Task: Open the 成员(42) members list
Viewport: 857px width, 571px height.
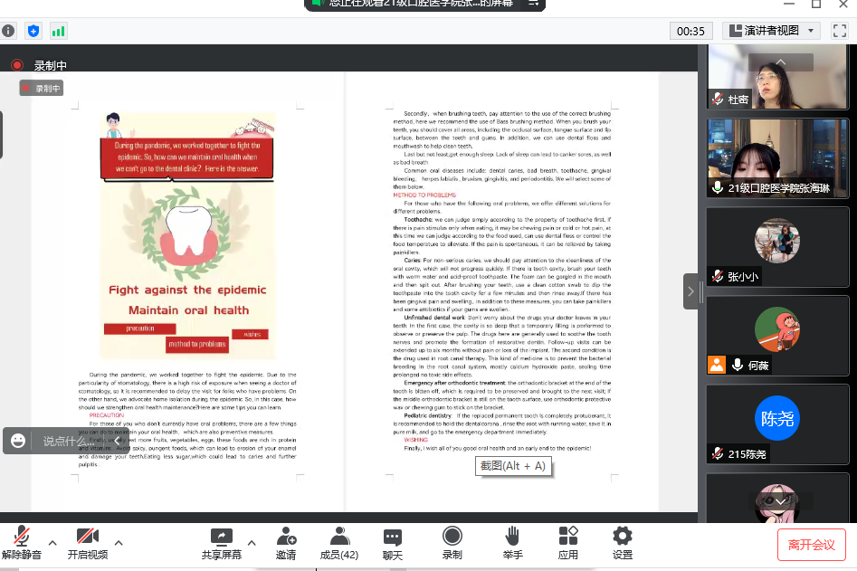Action: 339,543
